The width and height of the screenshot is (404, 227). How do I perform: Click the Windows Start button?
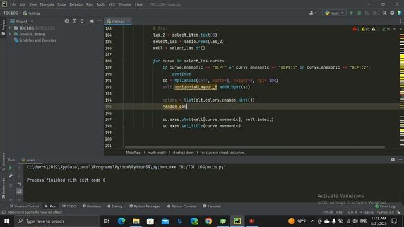[7, 221]
